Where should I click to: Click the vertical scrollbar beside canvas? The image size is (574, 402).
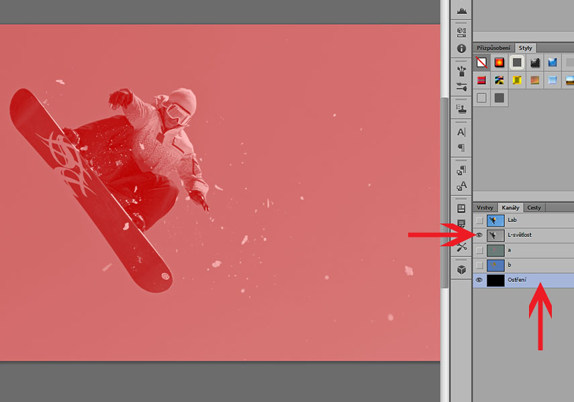(x=444, y=193)
